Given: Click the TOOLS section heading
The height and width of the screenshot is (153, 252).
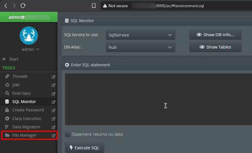Looking at the screenshot, I should (x=9, y=68).
